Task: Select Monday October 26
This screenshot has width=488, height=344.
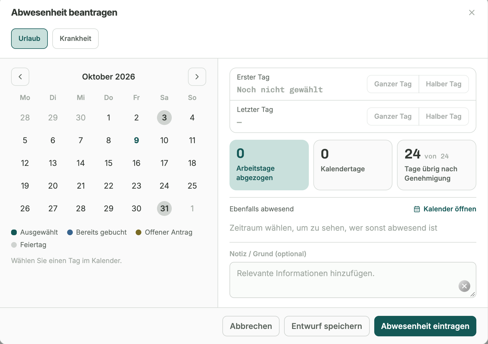Action: (25, 209)
